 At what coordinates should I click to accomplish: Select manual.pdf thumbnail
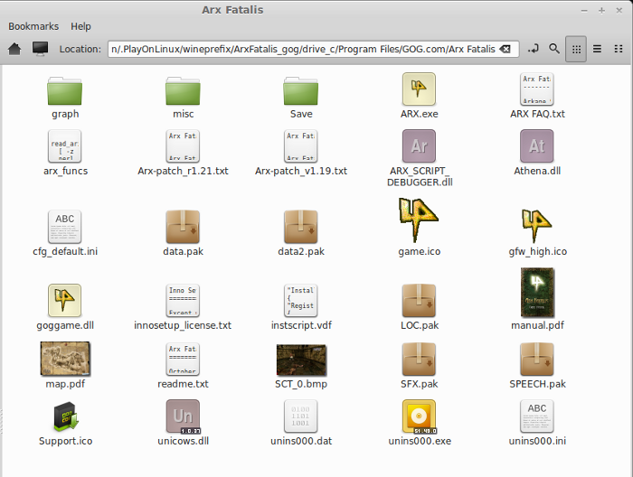[537, 293]
